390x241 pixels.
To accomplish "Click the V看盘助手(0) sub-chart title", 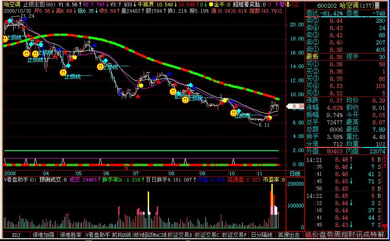I will pyautogui.click(x=20, y=180).
